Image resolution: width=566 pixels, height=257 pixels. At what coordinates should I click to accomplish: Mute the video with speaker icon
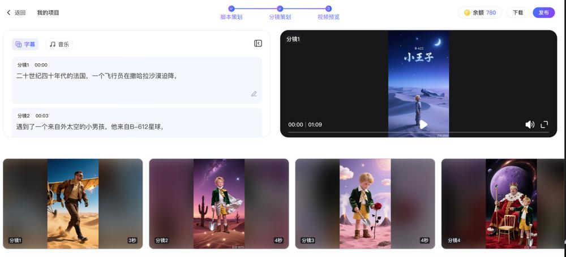tap(530, 125)
